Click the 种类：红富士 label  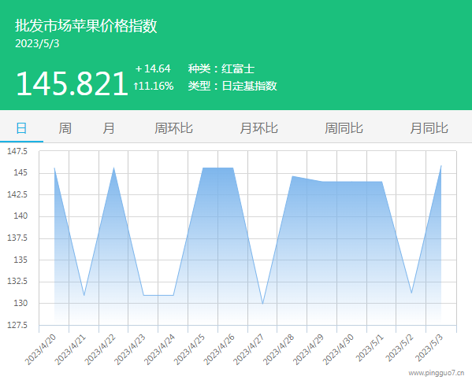click(x=221, y=69)
